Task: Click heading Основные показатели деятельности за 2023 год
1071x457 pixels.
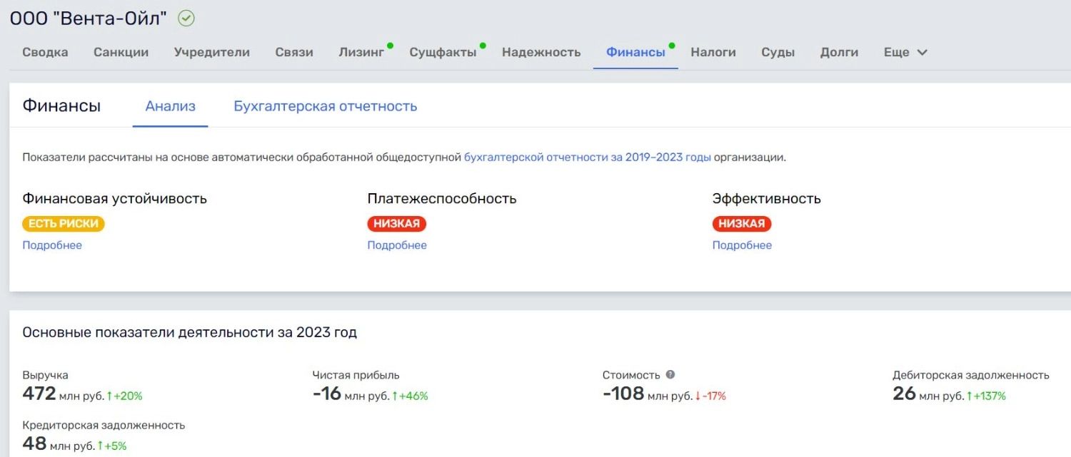Action: 190,332
